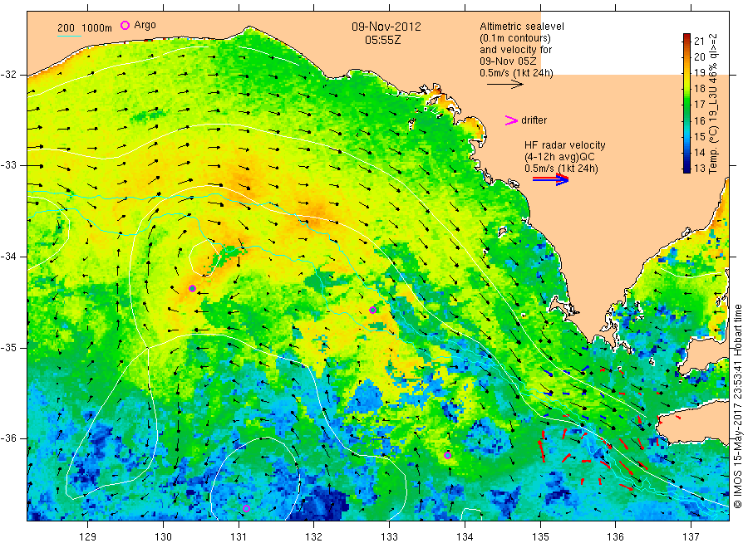Image resolution: width=748 pixels, height=548 pixels.
Task: Click the magenta drifter legend arrowhead
Action: pyautogui.click(x=511, y=120)
